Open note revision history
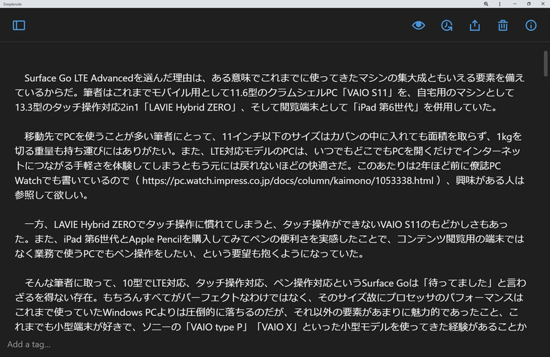This screenshot has height=357, width=550. (446, 25)
